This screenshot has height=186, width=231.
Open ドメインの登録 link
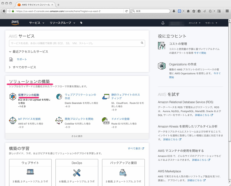click(x=120, y=119)
